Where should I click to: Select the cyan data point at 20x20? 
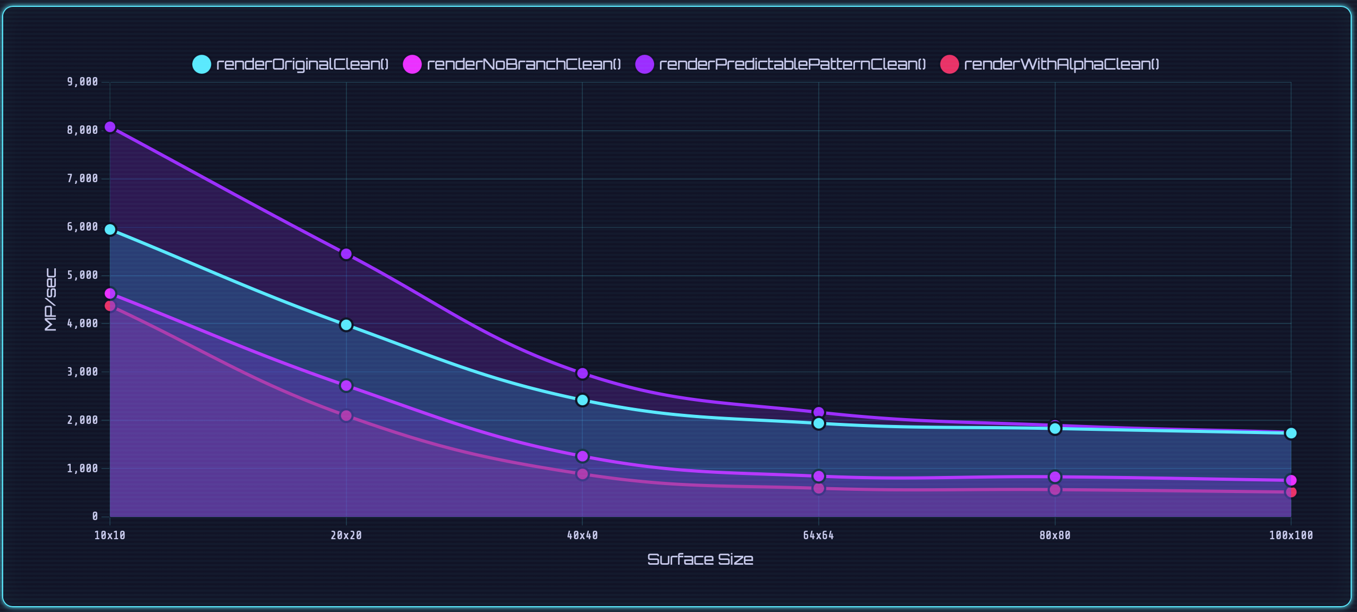click(346, 325)
